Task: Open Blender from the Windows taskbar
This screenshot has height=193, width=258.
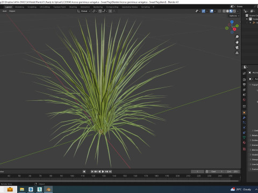Action: pyautogui.click(x=48, y=189)
